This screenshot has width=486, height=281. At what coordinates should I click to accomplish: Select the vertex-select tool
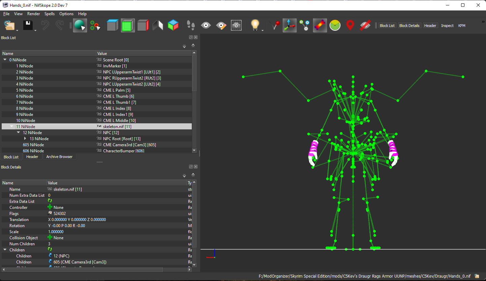(x=95, y=26)
